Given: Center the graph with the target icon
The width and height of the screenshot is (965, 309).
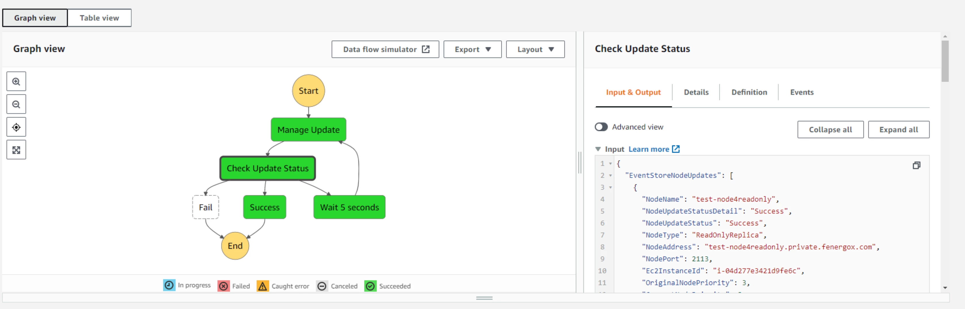Looking at the screenshot, I should tap(16, 127).
